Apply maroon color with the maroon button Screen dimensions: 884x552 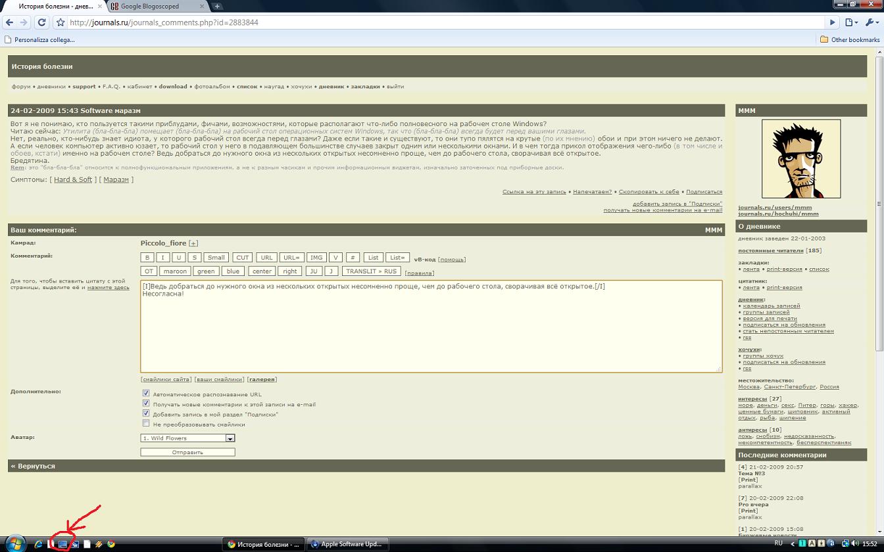[176, 271]
